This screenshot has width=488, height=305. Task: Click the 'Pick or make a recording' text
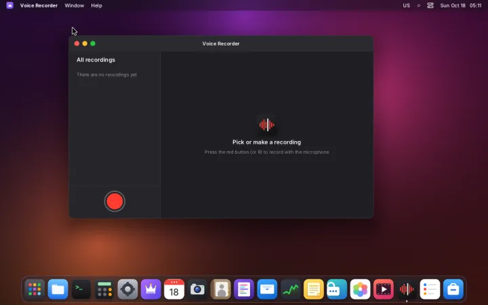pyautogui.click(x=267, y=142)
